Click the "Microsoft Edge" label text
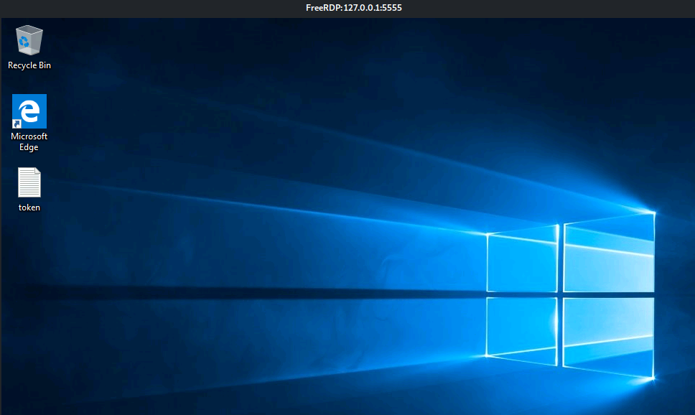 pyautogui.click(x=29, y=142)
